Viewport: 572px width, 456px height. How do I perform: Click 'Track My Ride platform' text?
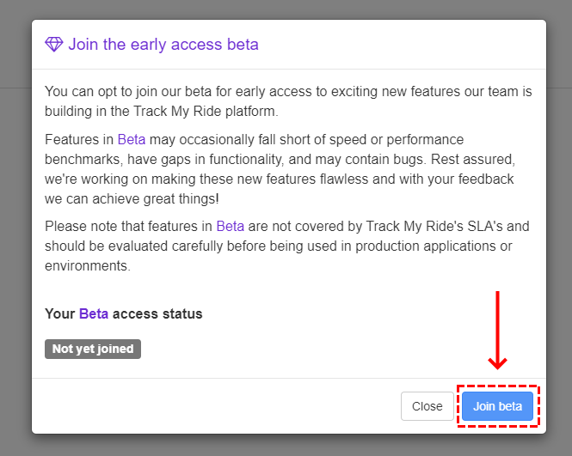pyautogui.click(x=204, y=111)
